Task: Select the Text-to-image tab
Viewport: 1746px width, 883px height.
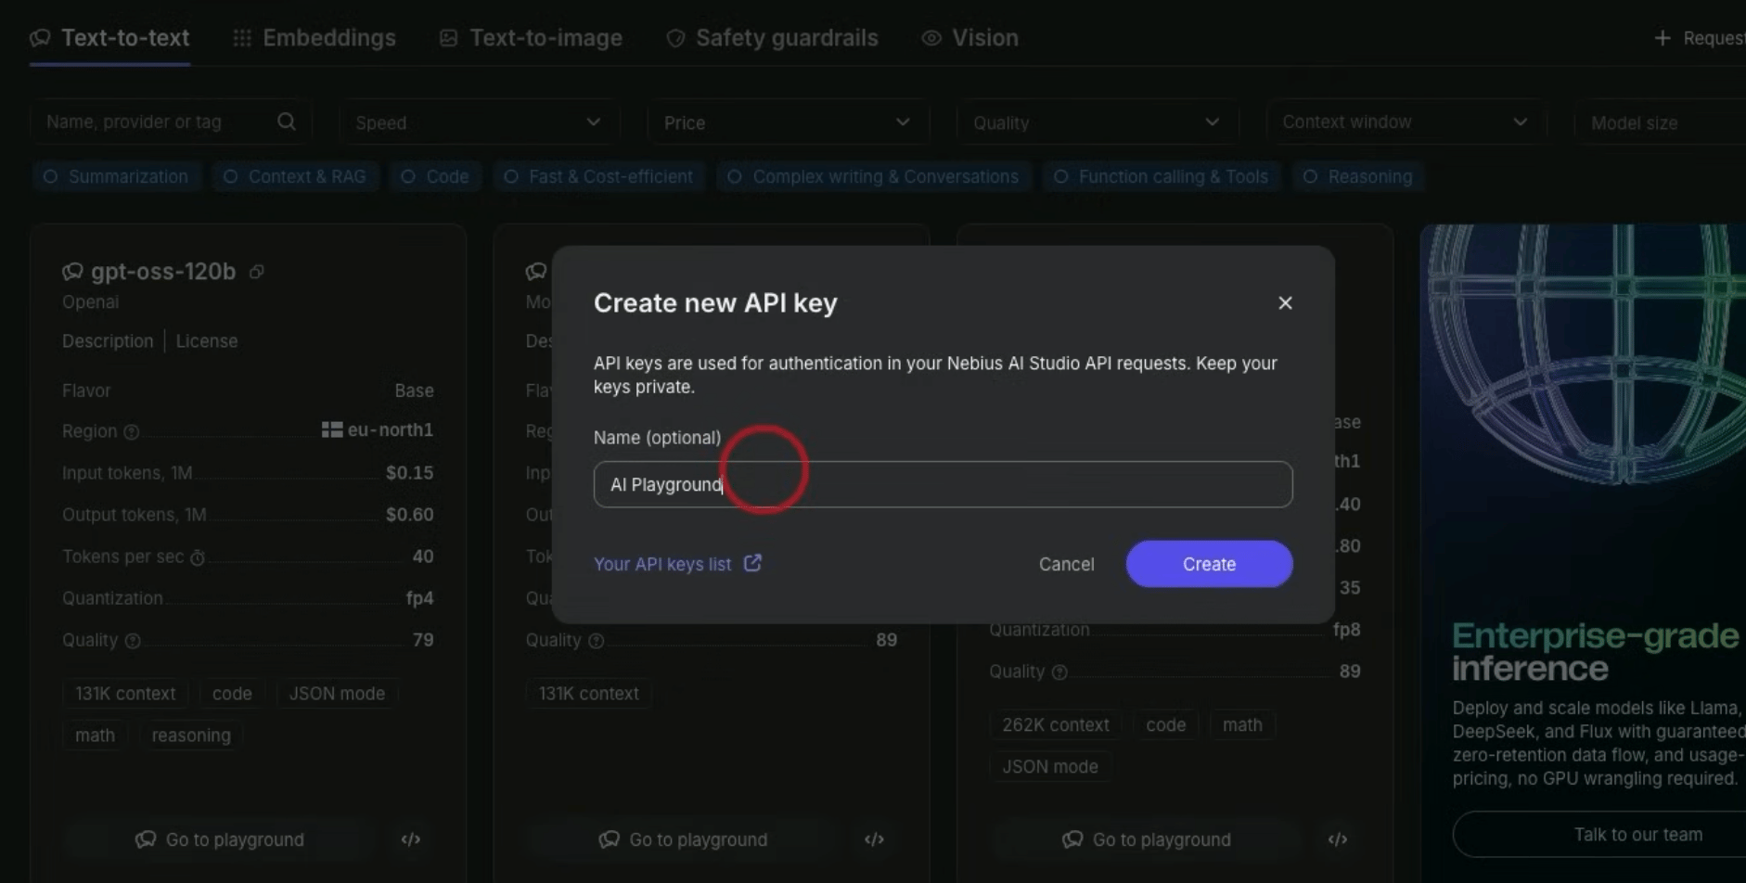Action: click(531, 38)
